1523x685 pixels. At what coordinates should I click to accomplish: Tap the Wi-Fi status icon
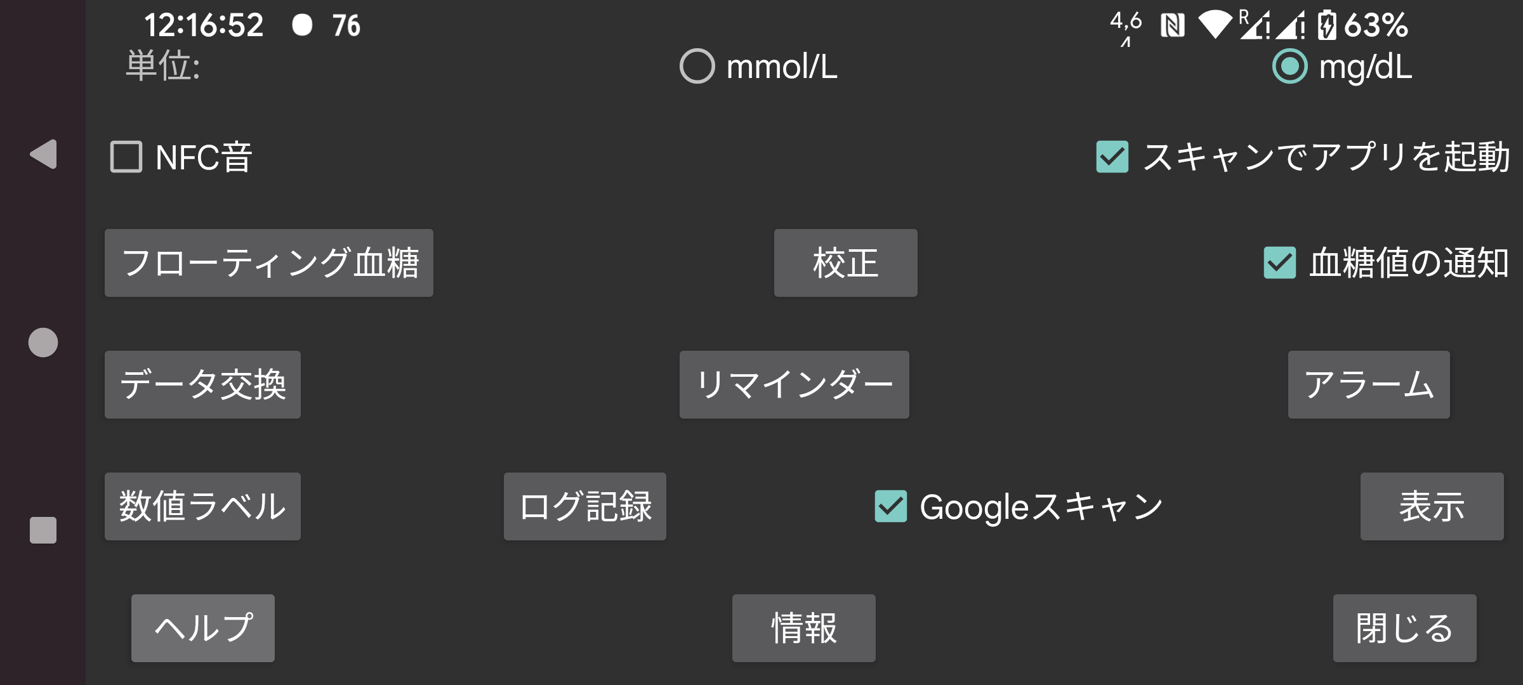coord(1215,25)
